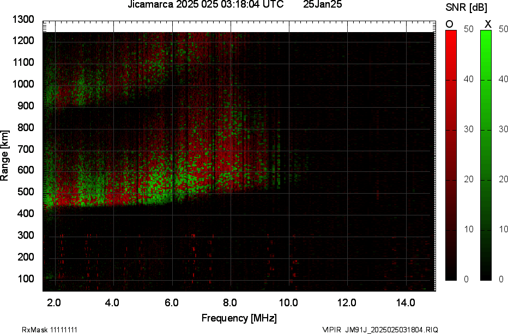Click the 1000 range tick label
Image resolution: width=508 pixels, height=334 pixels.
coord(23,84)
